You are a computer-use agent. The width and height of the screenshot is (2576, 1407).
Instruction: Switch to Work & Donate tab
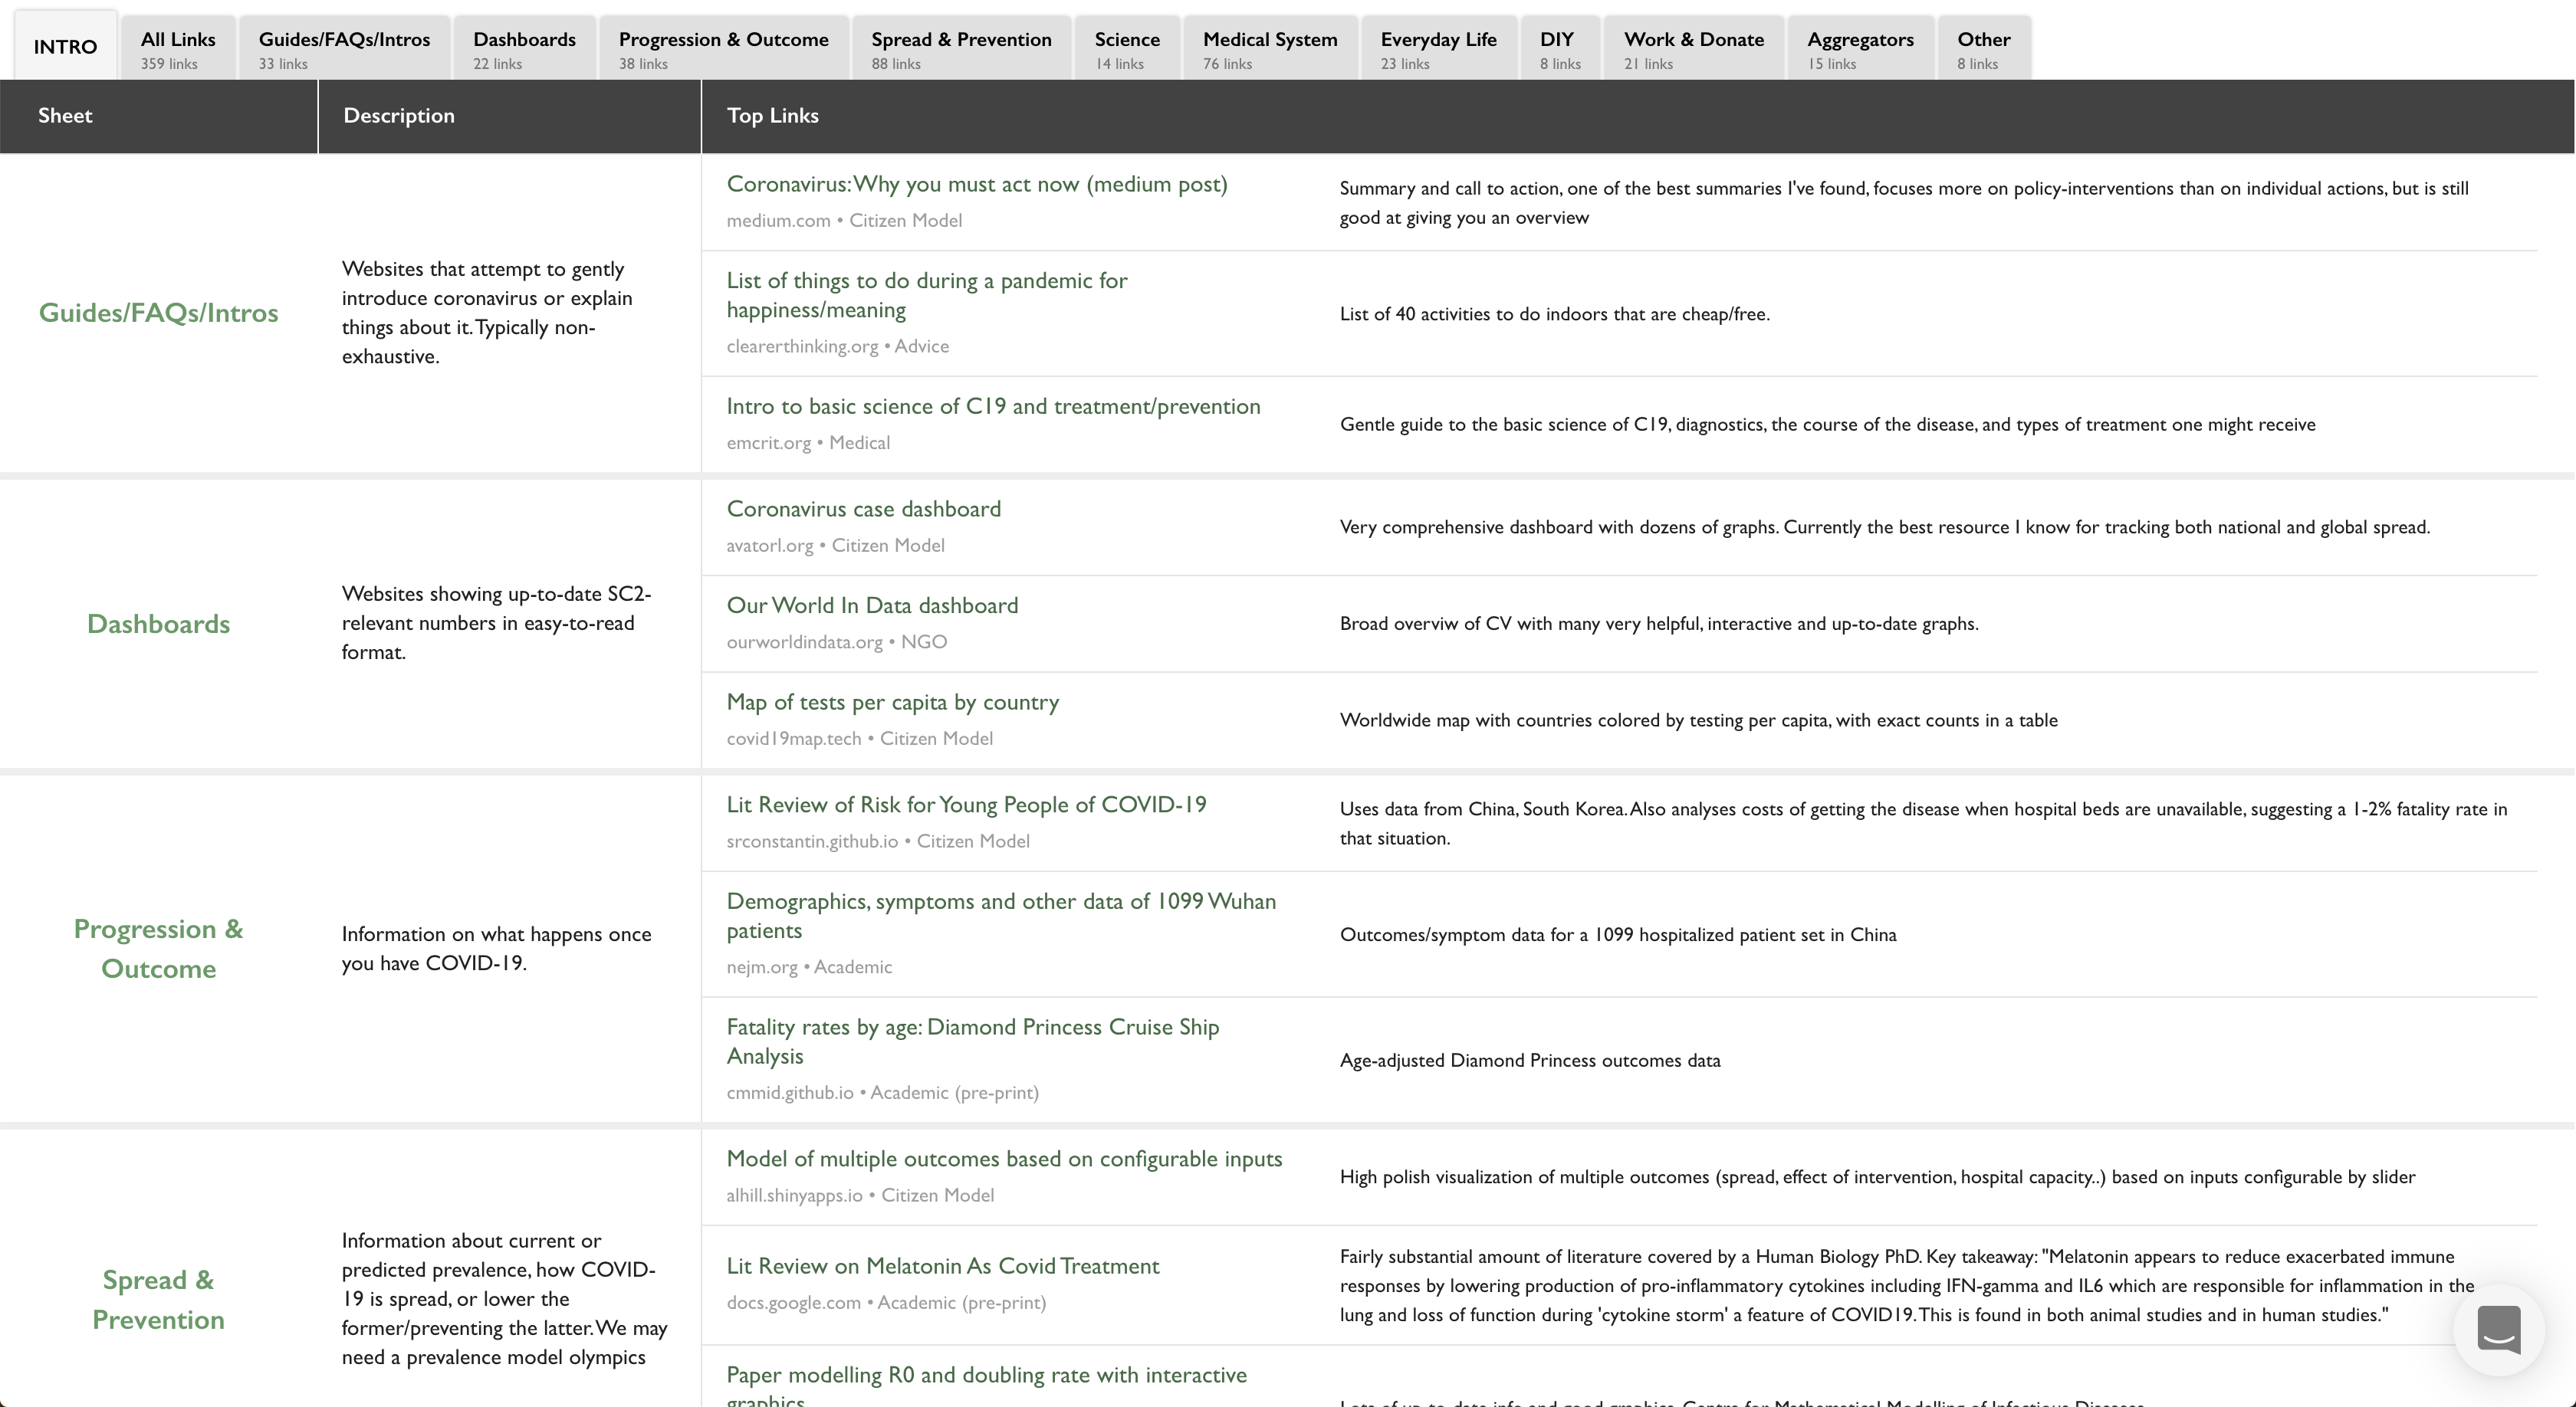coord(1694,48)
